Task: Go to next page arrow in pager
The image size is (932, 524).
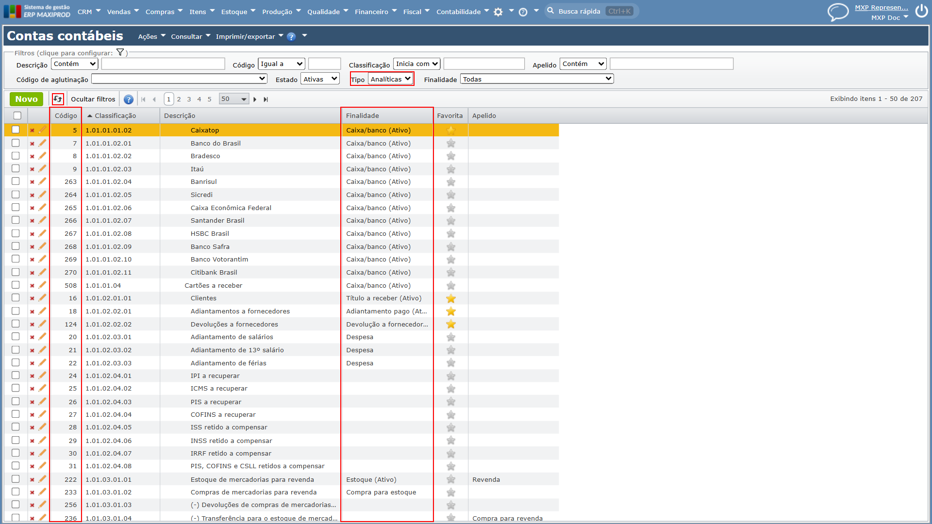Action: point(255,99)
